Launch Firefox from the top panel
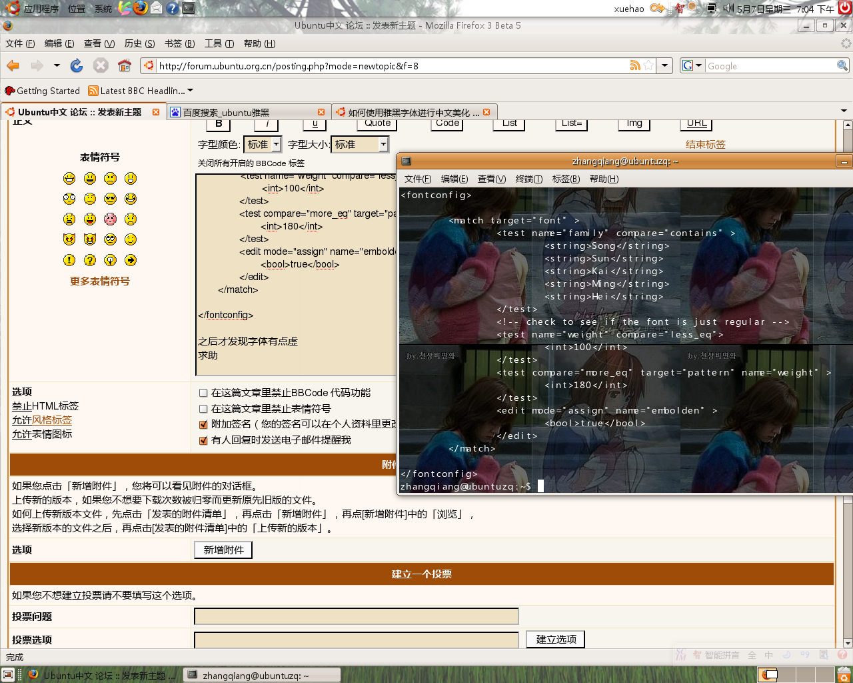Image resolution: width=853 pixels, height=683 pixels. [x=140, y=8]
